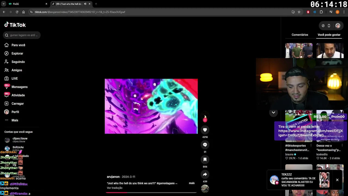Click the browser back arrow
This screenshot has height=196, width=348.
point(4,12)
